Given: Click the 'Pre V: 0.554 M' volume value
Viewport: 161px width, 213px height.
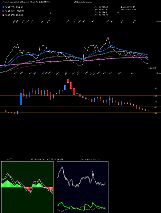Looking at the screenshot, I should [x=128, y=10].
